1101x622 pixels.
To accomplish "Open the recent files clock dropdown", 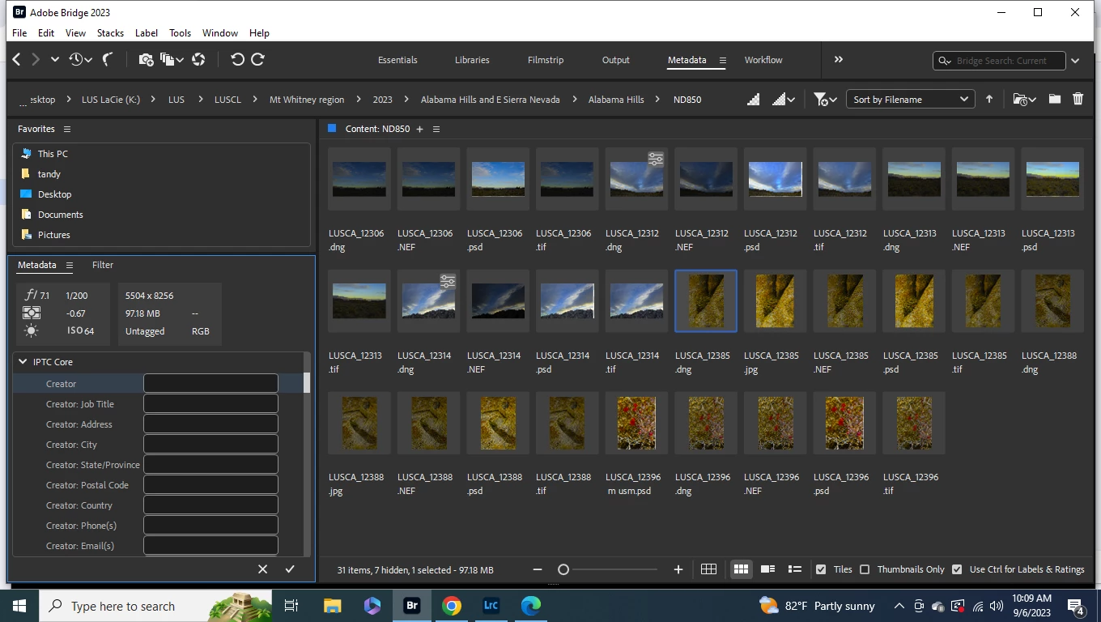I will 80,59.
